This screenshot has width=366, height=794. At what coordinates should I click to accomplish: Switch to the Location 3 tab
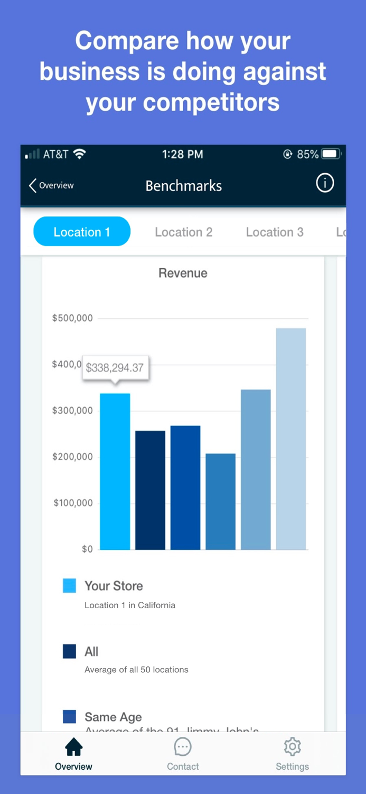point(275,232)
